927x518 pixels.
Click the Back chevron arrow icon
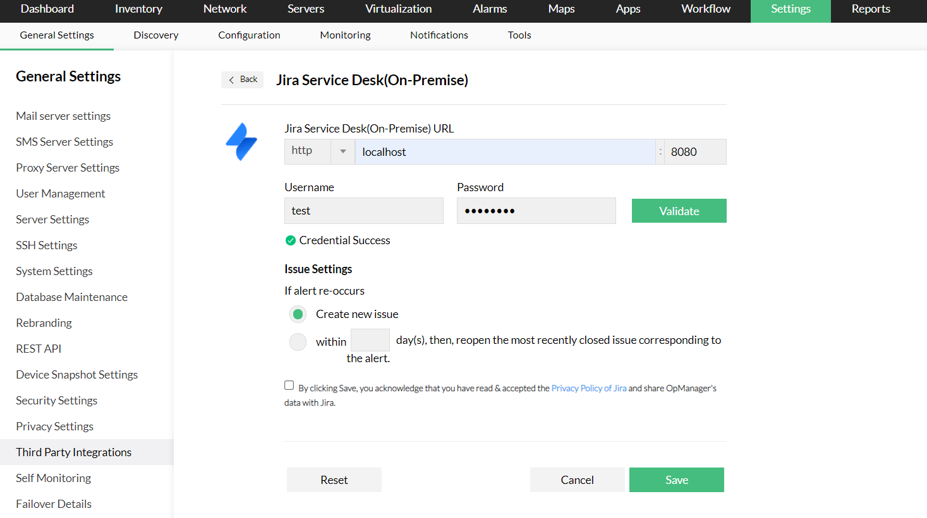click(x=233, y=79)
